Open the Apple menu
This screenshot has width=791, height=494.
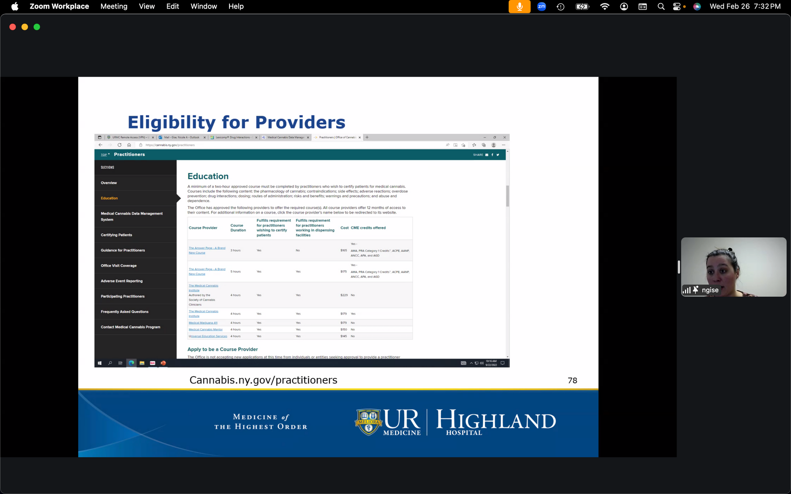click(x=15, y=7)
